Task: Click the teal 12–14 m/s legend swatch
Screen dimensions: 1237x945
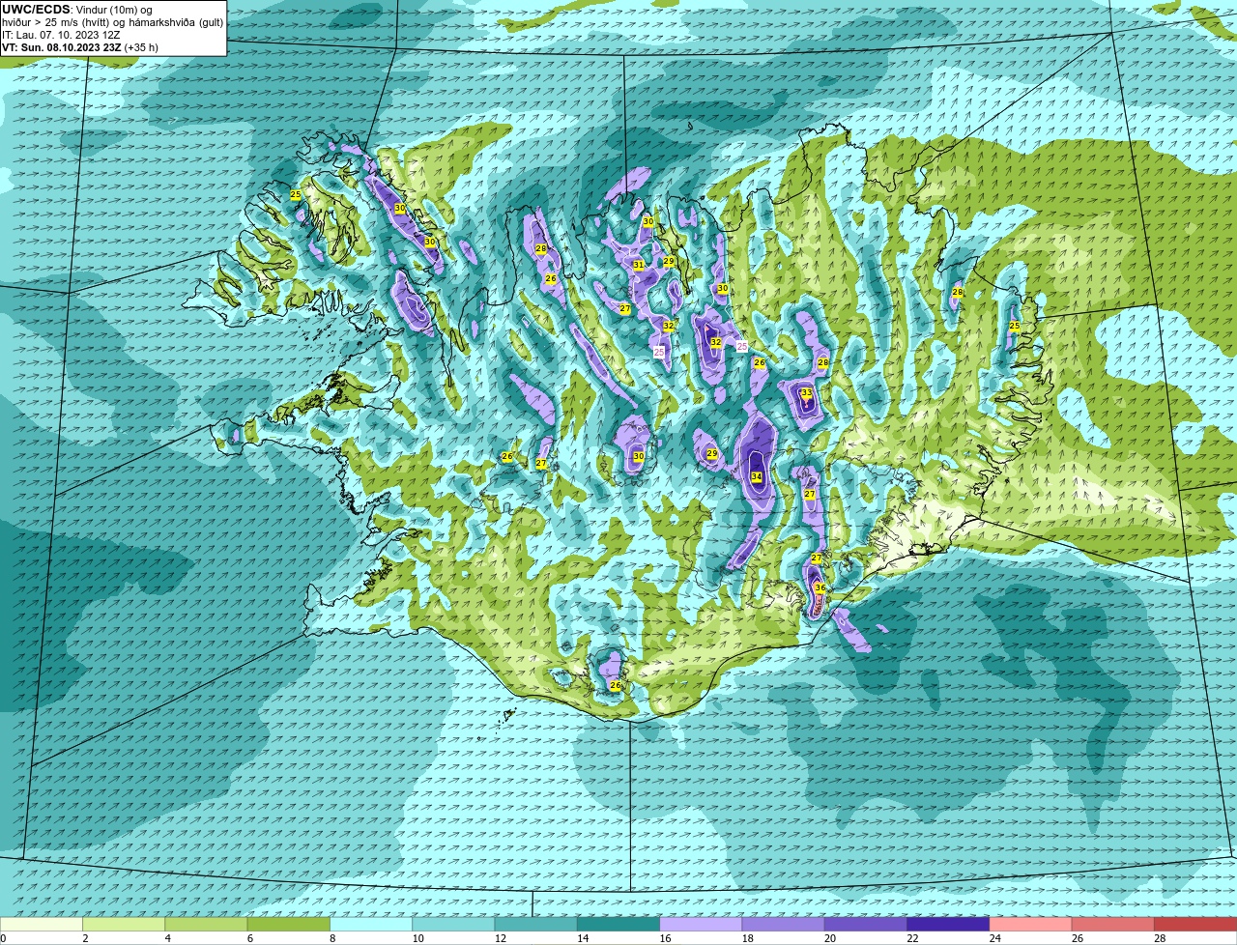Action: (536, 924)
